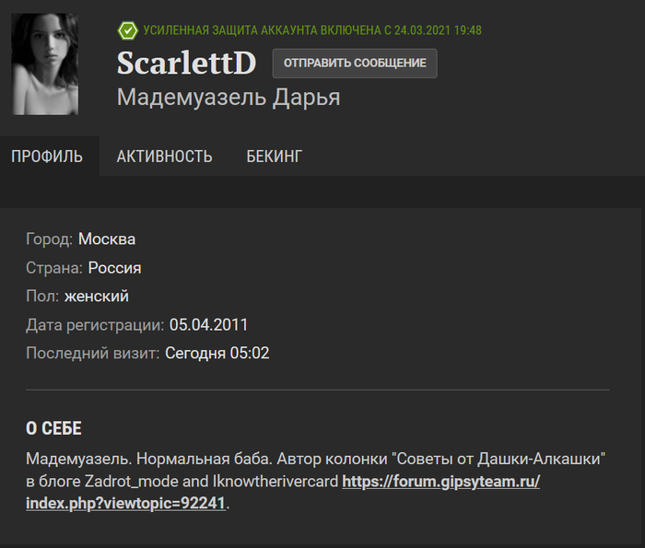This screenshot has height=548, width=645.
Task: Open the Активность tab
Action: point(165,157)
